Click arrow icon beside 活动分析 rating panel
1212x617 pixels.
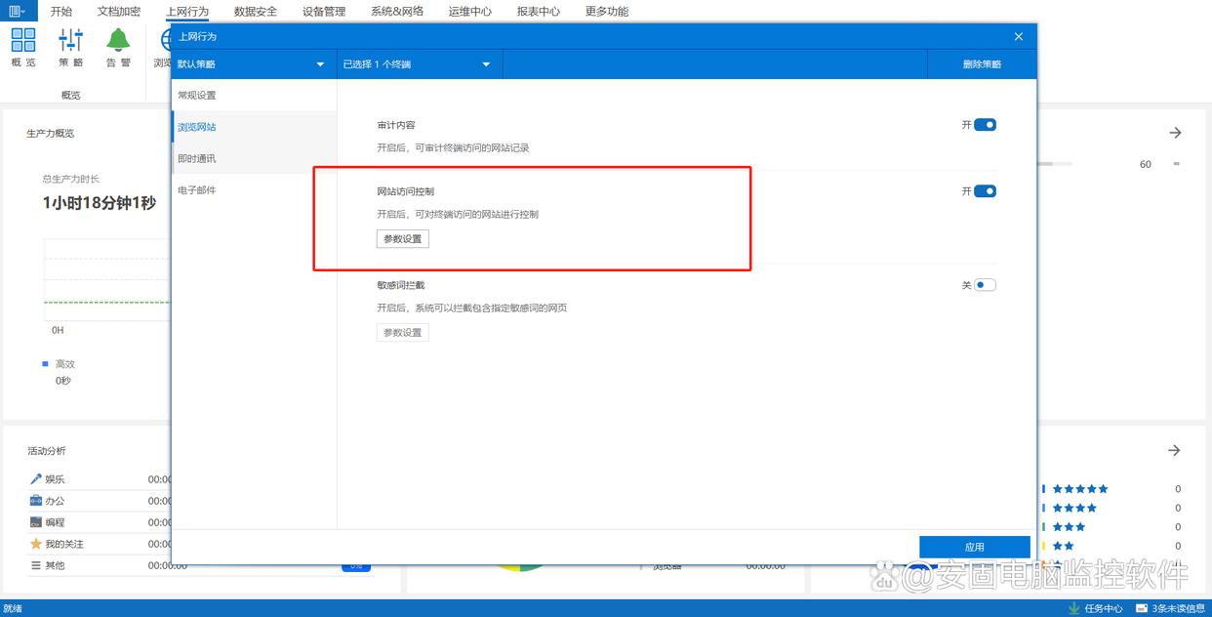click(x=1175, y=450)
